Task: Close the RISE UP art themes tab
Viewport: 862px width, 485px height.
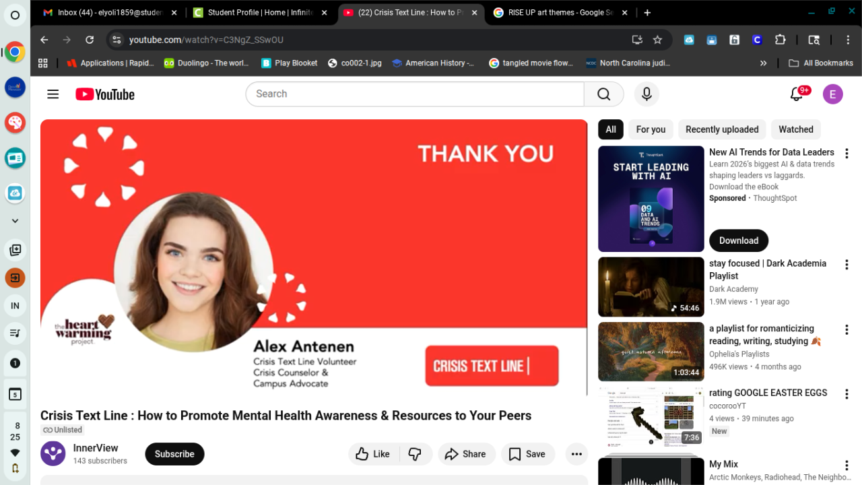Action: tap(623, 13)
